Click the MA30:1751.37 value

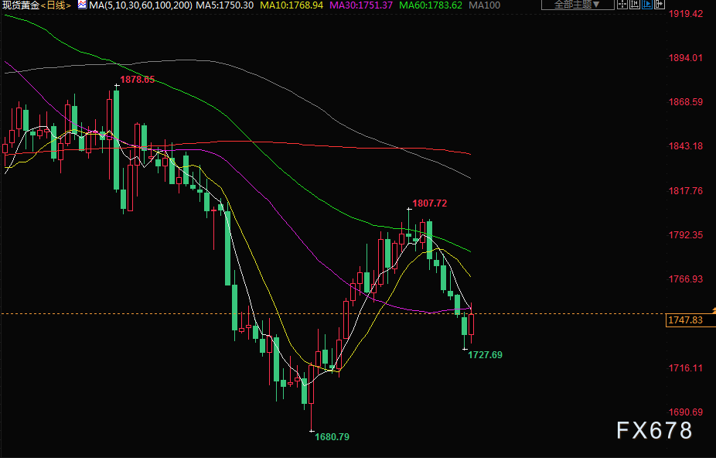point(361,5)
